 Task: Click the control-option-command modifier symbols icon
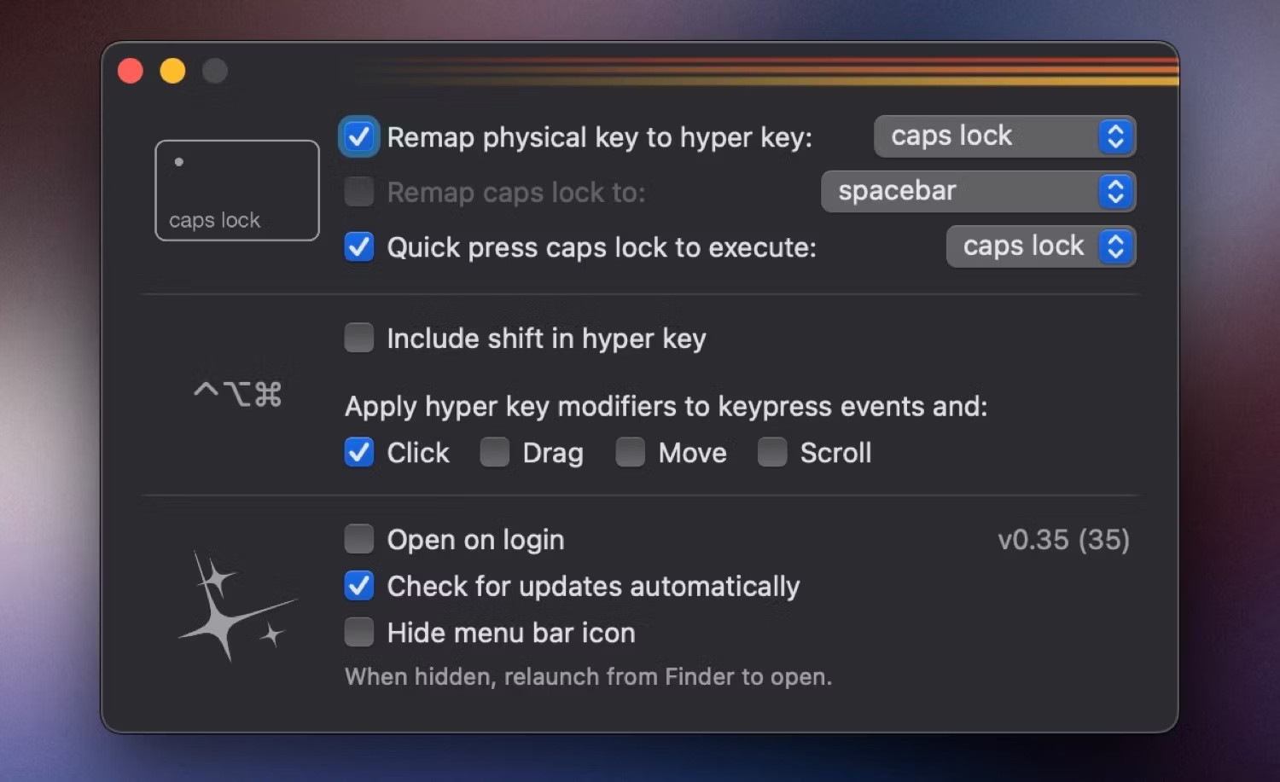236,392
